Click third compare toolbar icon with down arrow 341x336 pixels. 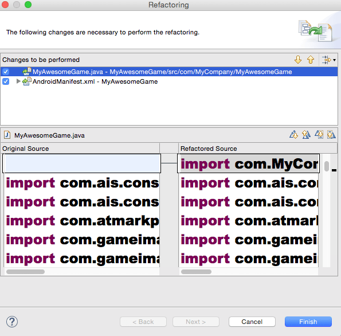(319, 135)
